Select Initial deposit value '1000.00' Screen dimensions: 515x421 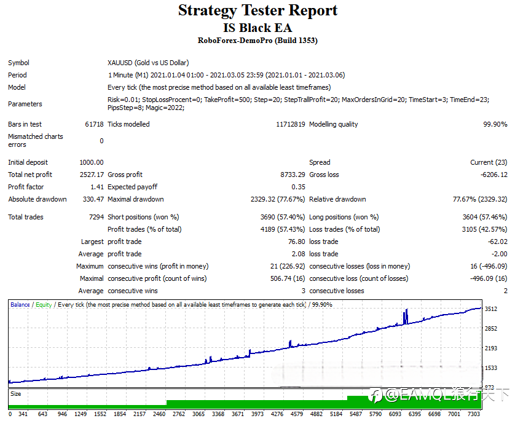pyautogui.click(x=92, y=162)
